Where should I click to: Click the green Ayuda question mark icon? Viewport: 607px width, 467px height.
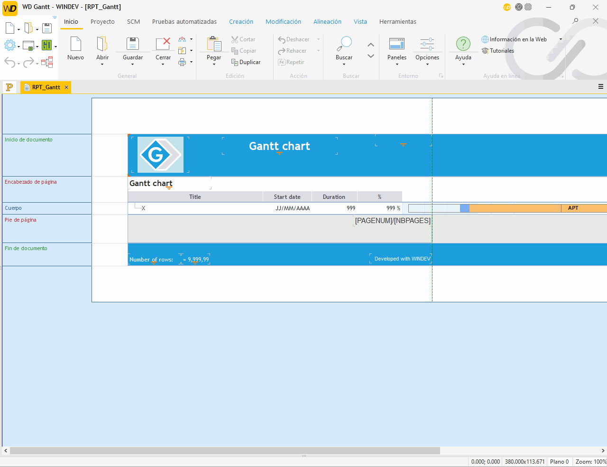point(463,44)
